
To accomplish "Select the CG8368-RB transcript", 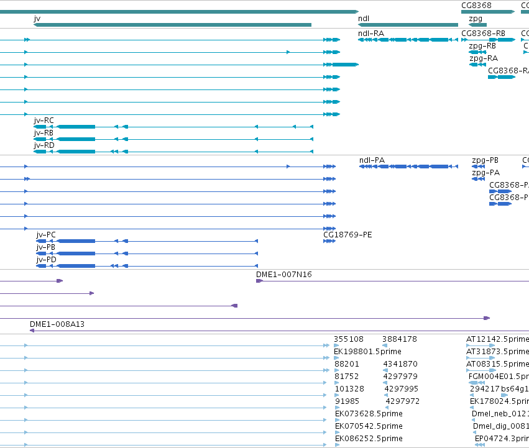I will point(488,40).
